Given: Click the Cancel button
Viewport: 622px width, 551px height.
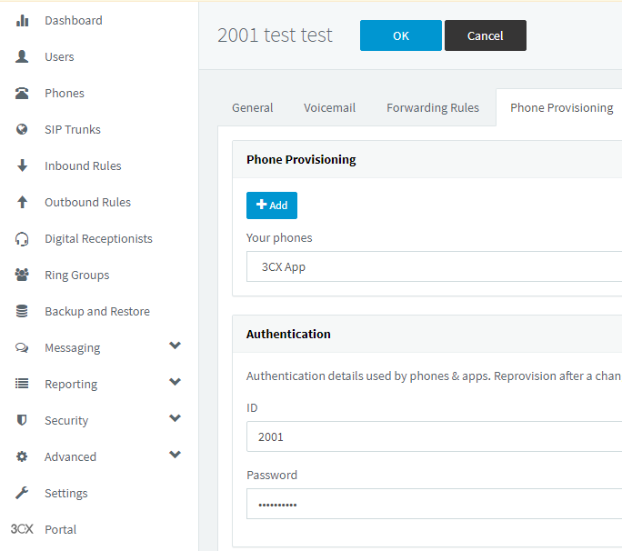Looking at the screenshot, I should 486,35.
